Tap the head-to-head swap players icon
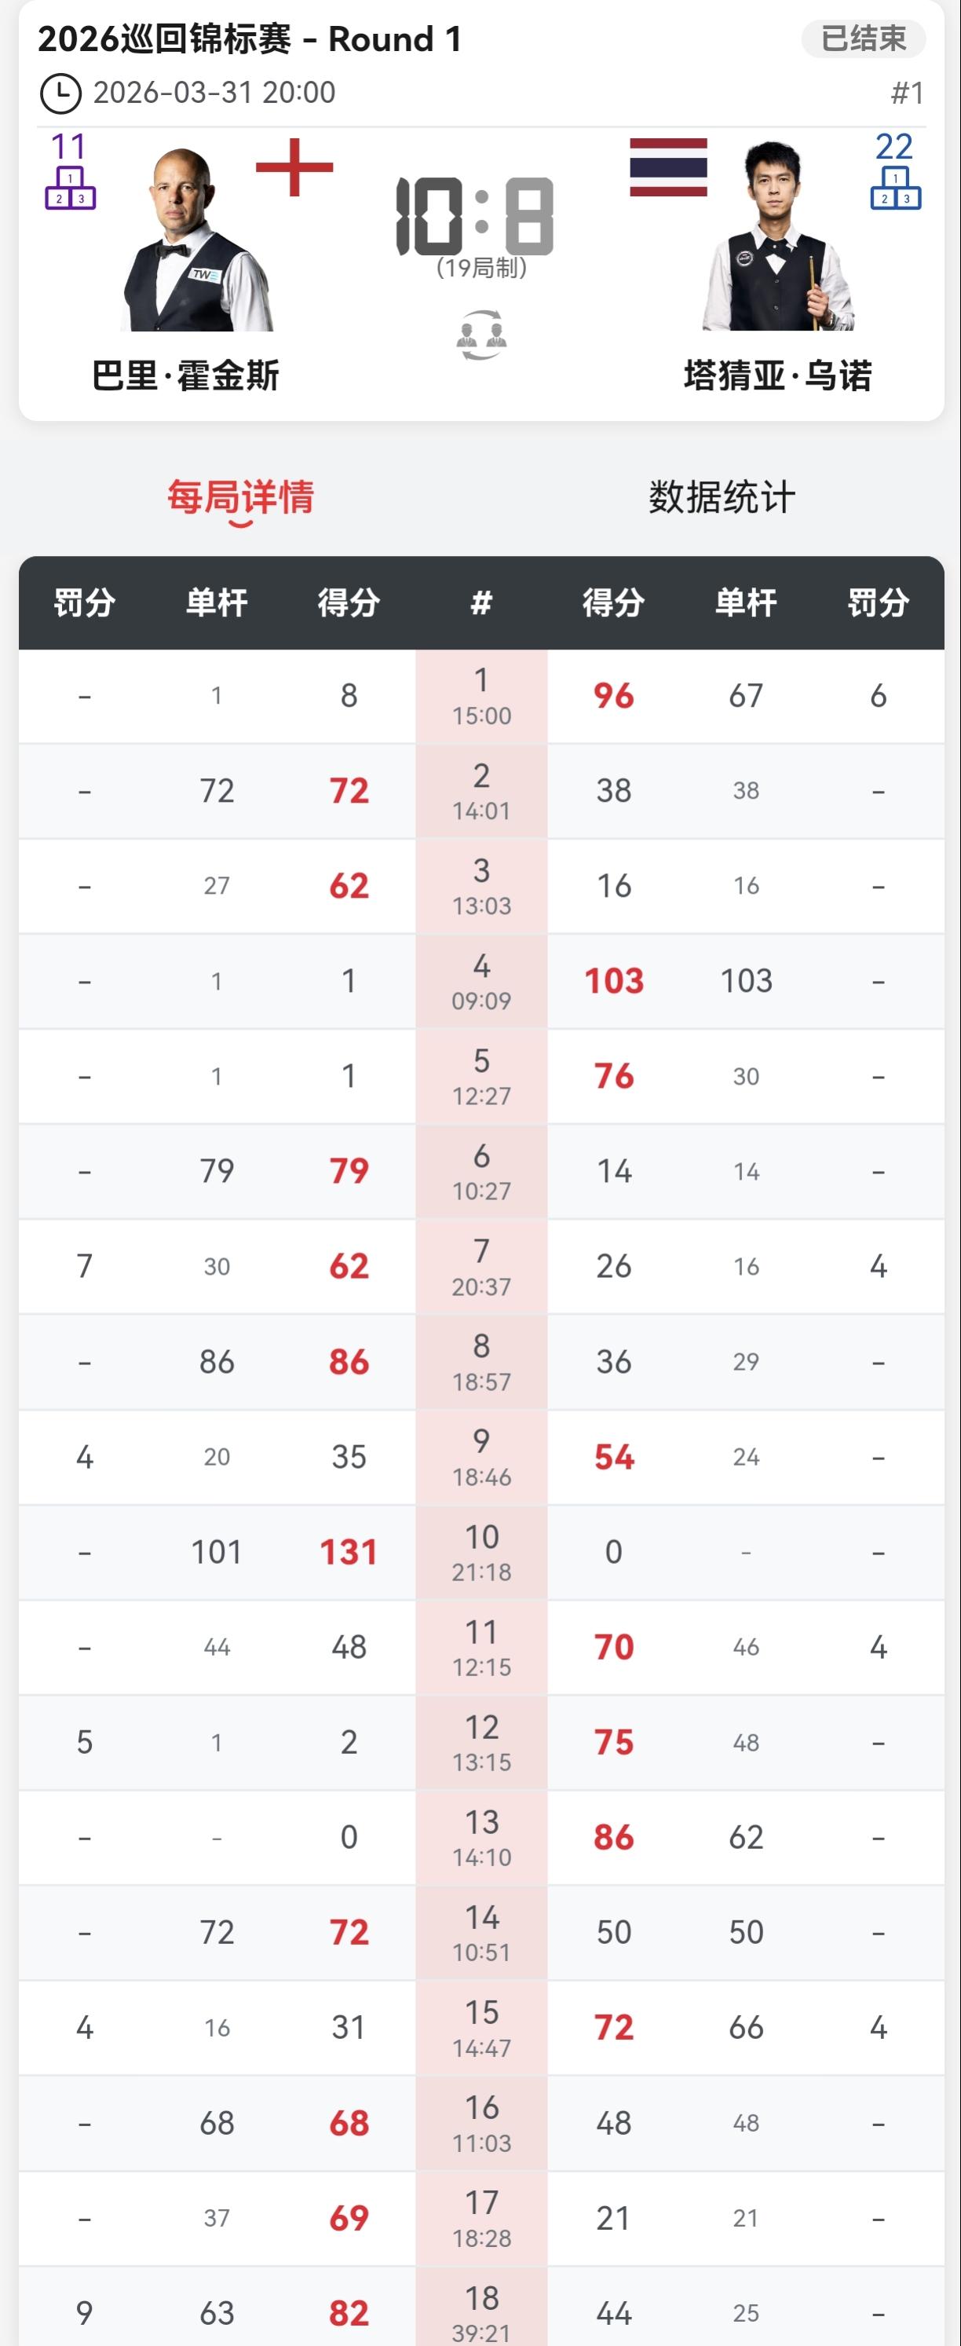The image size is (961, 2346). [x=481, y=335]
